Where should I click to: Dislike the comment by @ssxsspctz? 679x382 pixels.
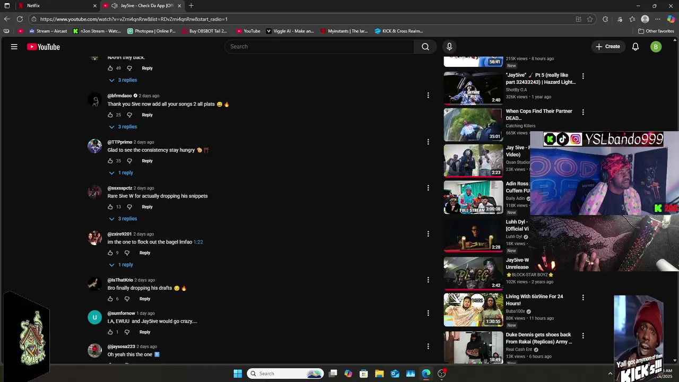(x=129, y=207)
